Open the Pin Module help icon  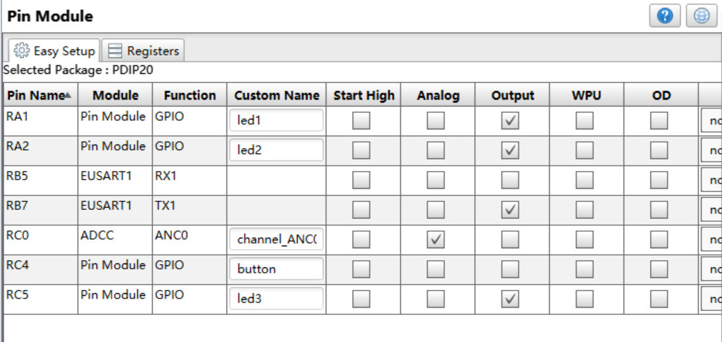coord(665,16)
